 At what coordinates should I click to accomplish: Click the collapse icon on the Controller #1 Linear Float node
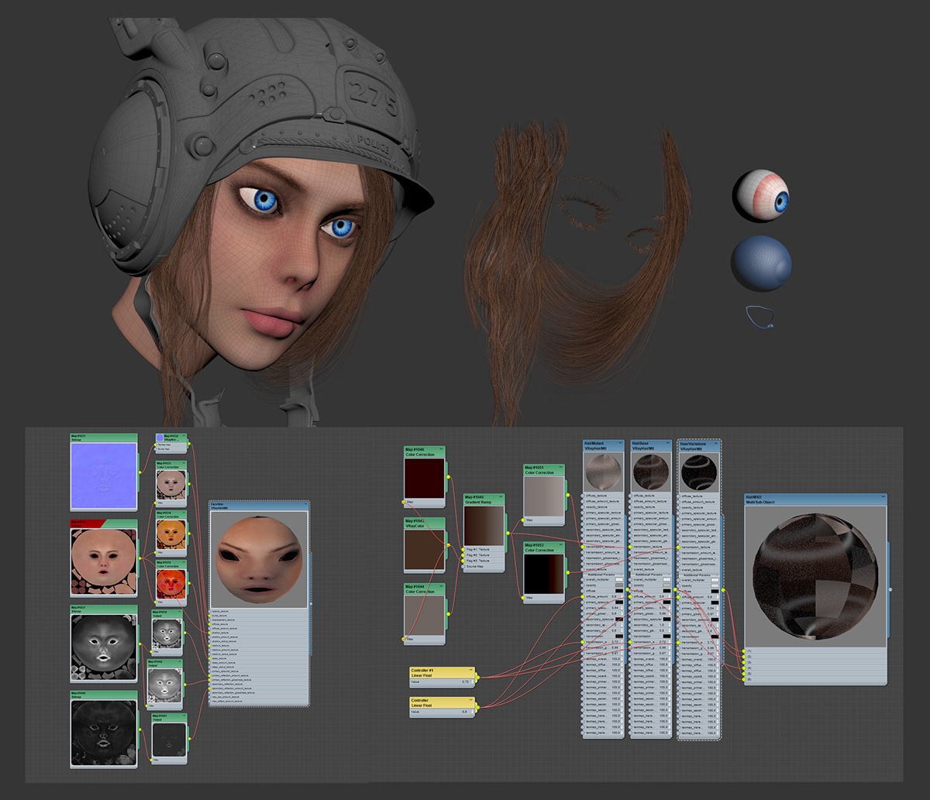tap(471, 671)
